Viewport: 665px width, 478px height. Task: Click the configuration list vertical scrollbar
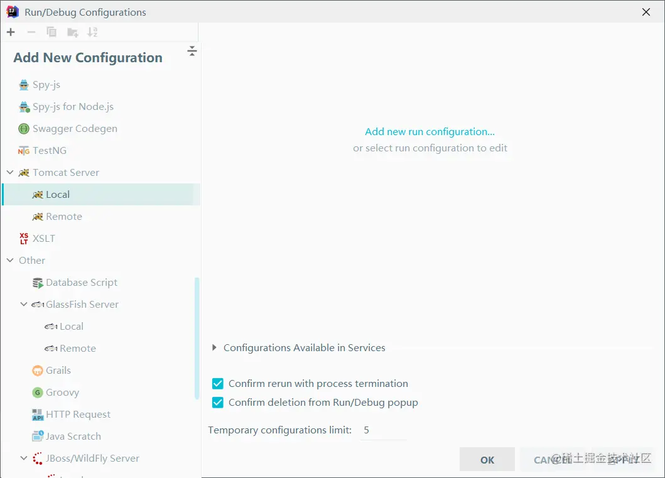tap(197, 339)
